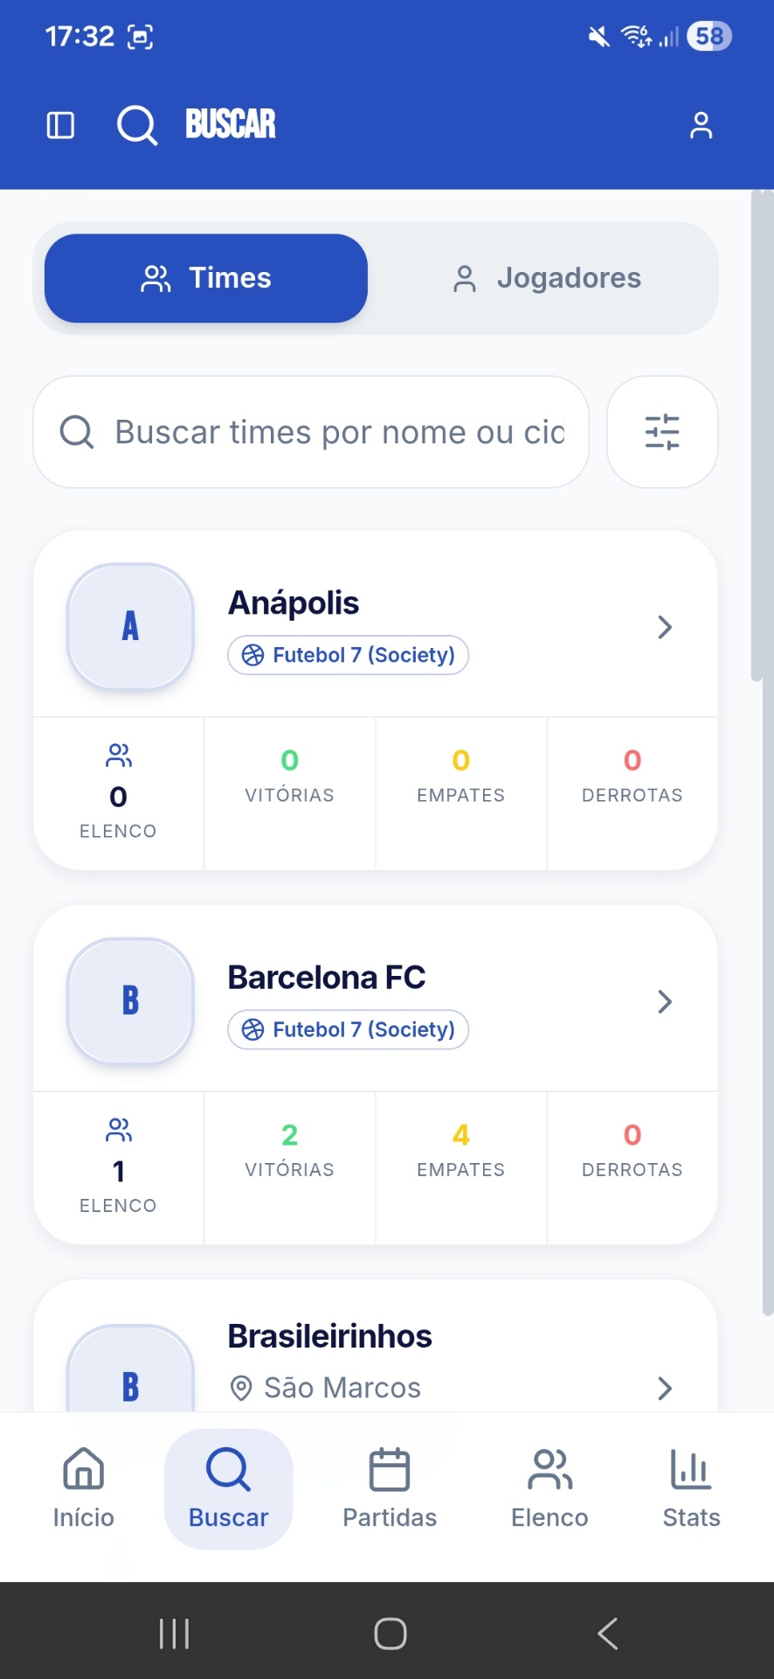
Task: Switch to the Jogadores tab
Action: 548,278
